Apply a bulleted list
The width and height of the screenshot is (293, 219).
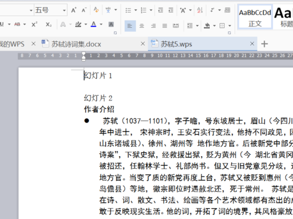pyautogui.click(x=128, y=10)
